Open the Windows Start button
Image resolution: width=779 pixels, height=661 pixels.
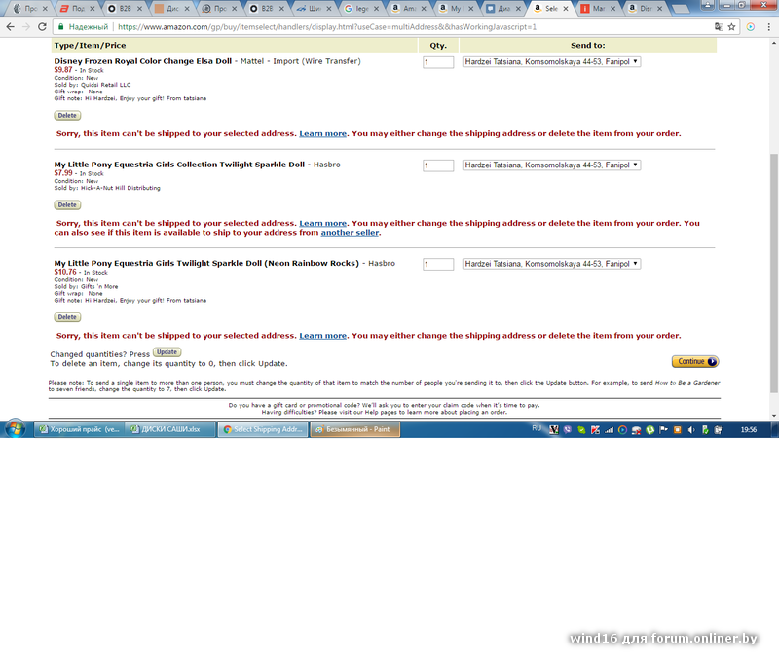[15, 428]
